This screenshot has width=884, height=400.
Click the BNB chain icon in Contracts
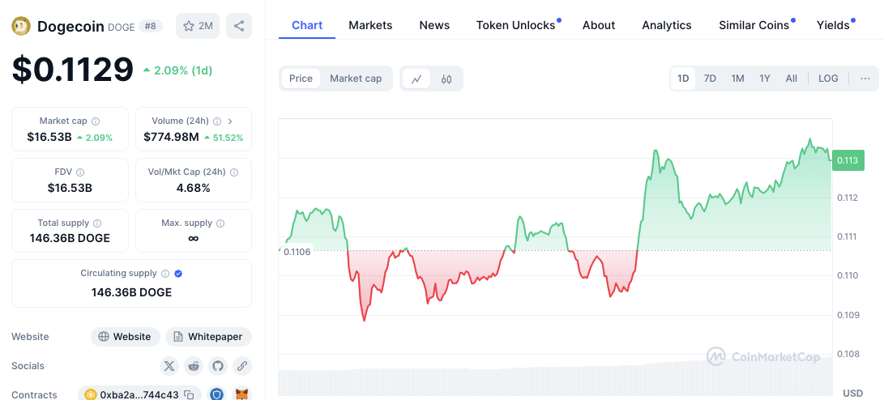pos(90,395)
